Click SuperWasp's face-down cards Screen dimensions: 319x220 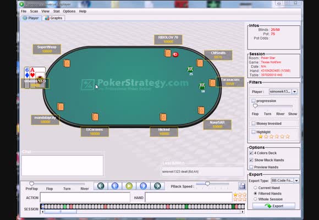(67, 63)
